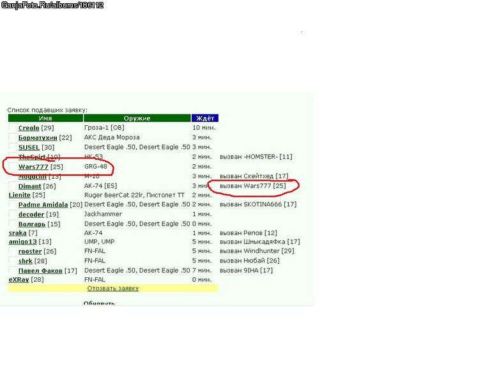Click the weapon text Jackhammer
Image resolution: width=497 pixels, height=373 pixels.
tap(103, 214)
